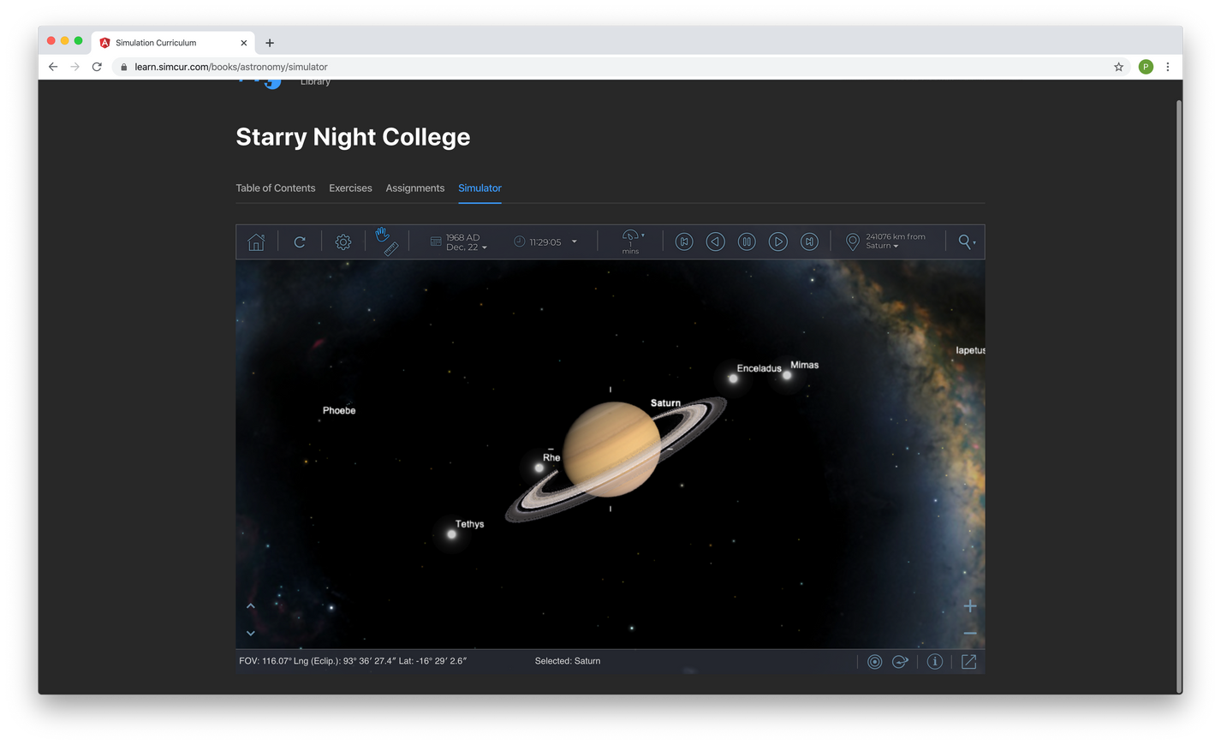Open the search magnifier tool
The height and width of the screenshot is (745, 1221).
click(x=962, y=241)
